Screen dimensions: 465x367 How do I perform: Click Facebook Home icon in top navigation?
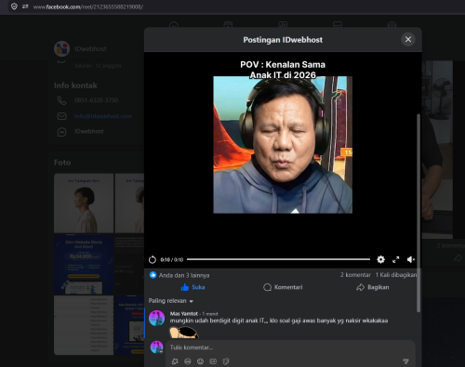174,24
